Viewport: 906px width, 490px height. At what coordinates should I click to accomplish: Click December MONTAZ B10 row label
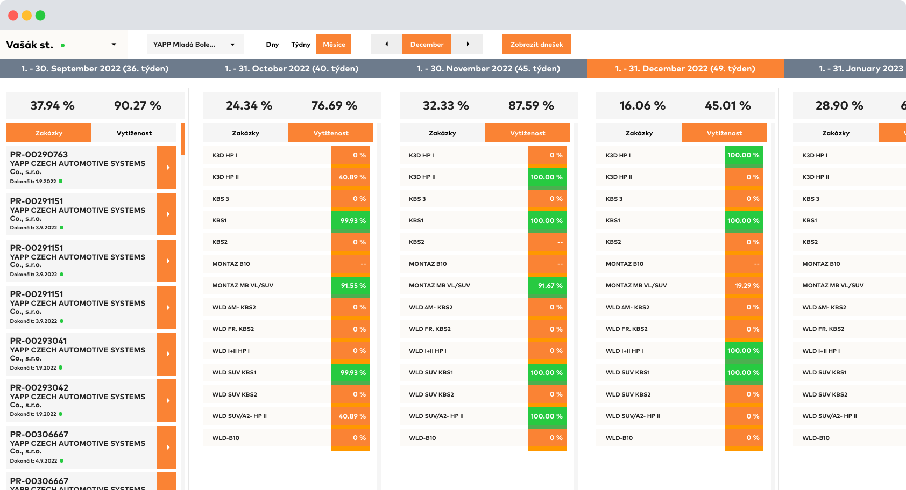pos(625,264)
